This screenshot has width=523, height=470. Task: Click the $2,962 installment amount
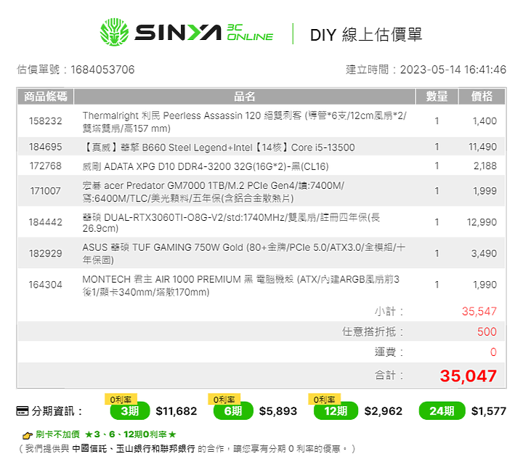pyautogui.click(x=384, y=411)
